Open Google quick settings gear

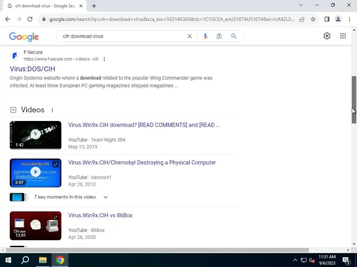327,36
